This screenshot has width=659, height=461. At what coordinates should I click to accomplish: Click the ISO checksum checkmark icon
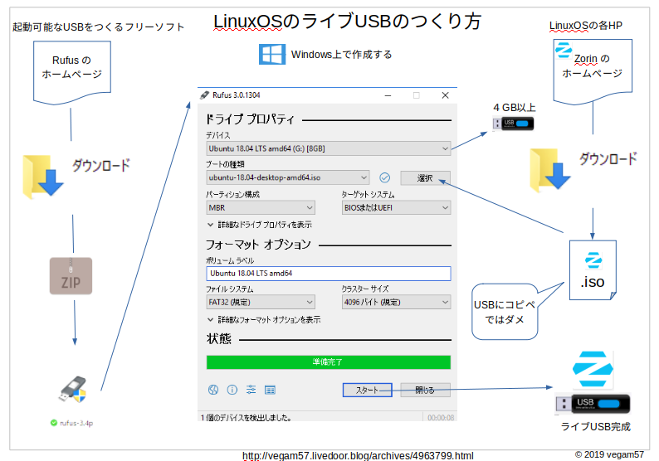[x=384, y=177]
